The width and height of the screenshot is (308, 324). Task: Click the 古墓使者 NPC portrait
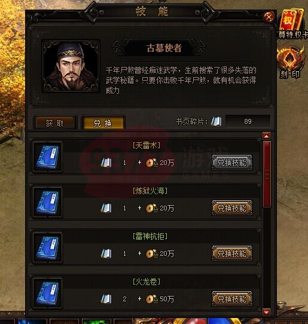tap(71, 66)
